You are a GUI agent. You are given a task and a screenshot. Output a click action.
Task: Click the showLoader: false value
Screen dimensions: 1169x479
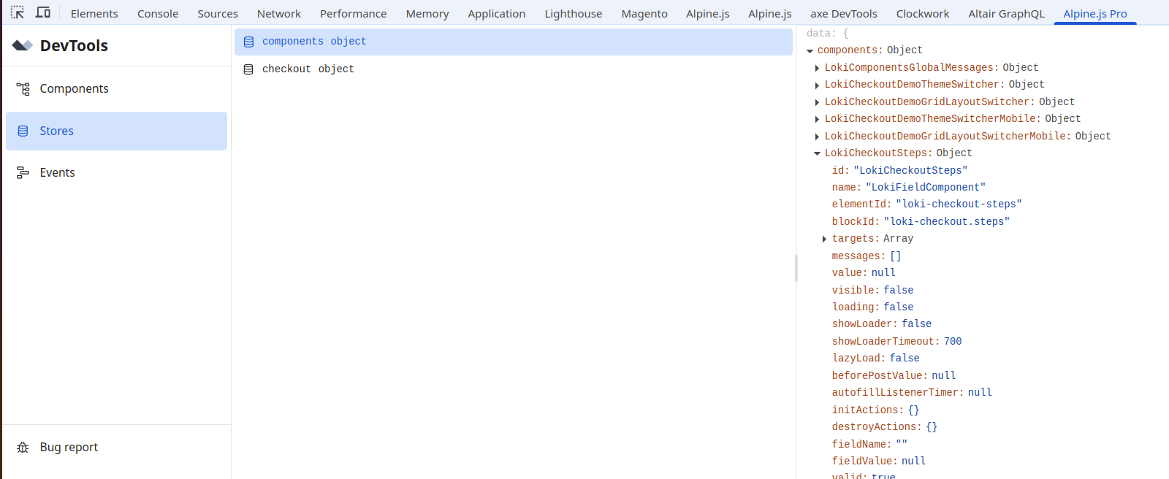(x=917, y=324)
